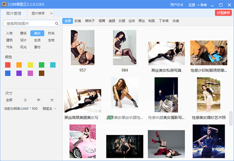Choose the 生物 category
Image resolution: width=234 pixels, height=161 pixels.
(51, 40)
